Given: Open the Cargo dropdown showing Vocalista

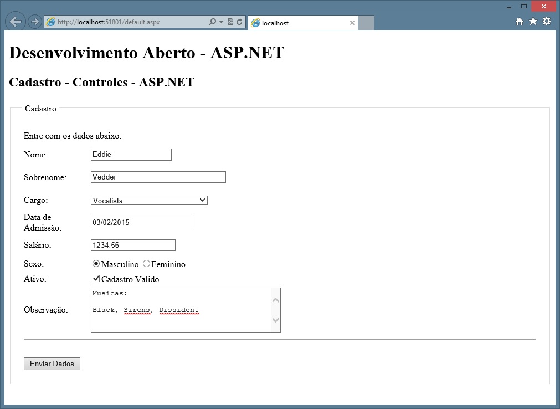Looking at the screenshot, I should (x=149, y=200).
